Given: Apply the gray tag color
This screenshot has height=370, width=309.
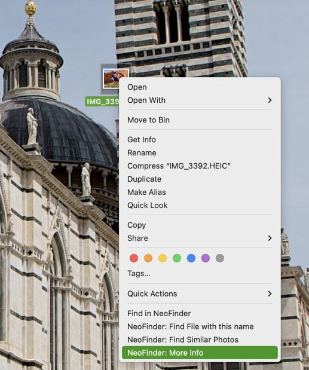Looking at the screenshot, I should pos(220,258).
